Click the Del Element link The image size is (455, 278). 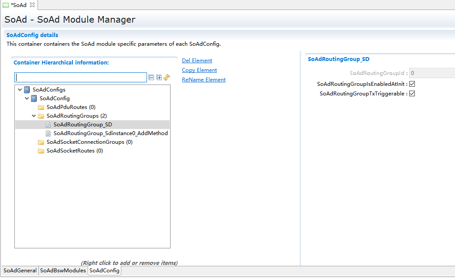click(197, 61)
